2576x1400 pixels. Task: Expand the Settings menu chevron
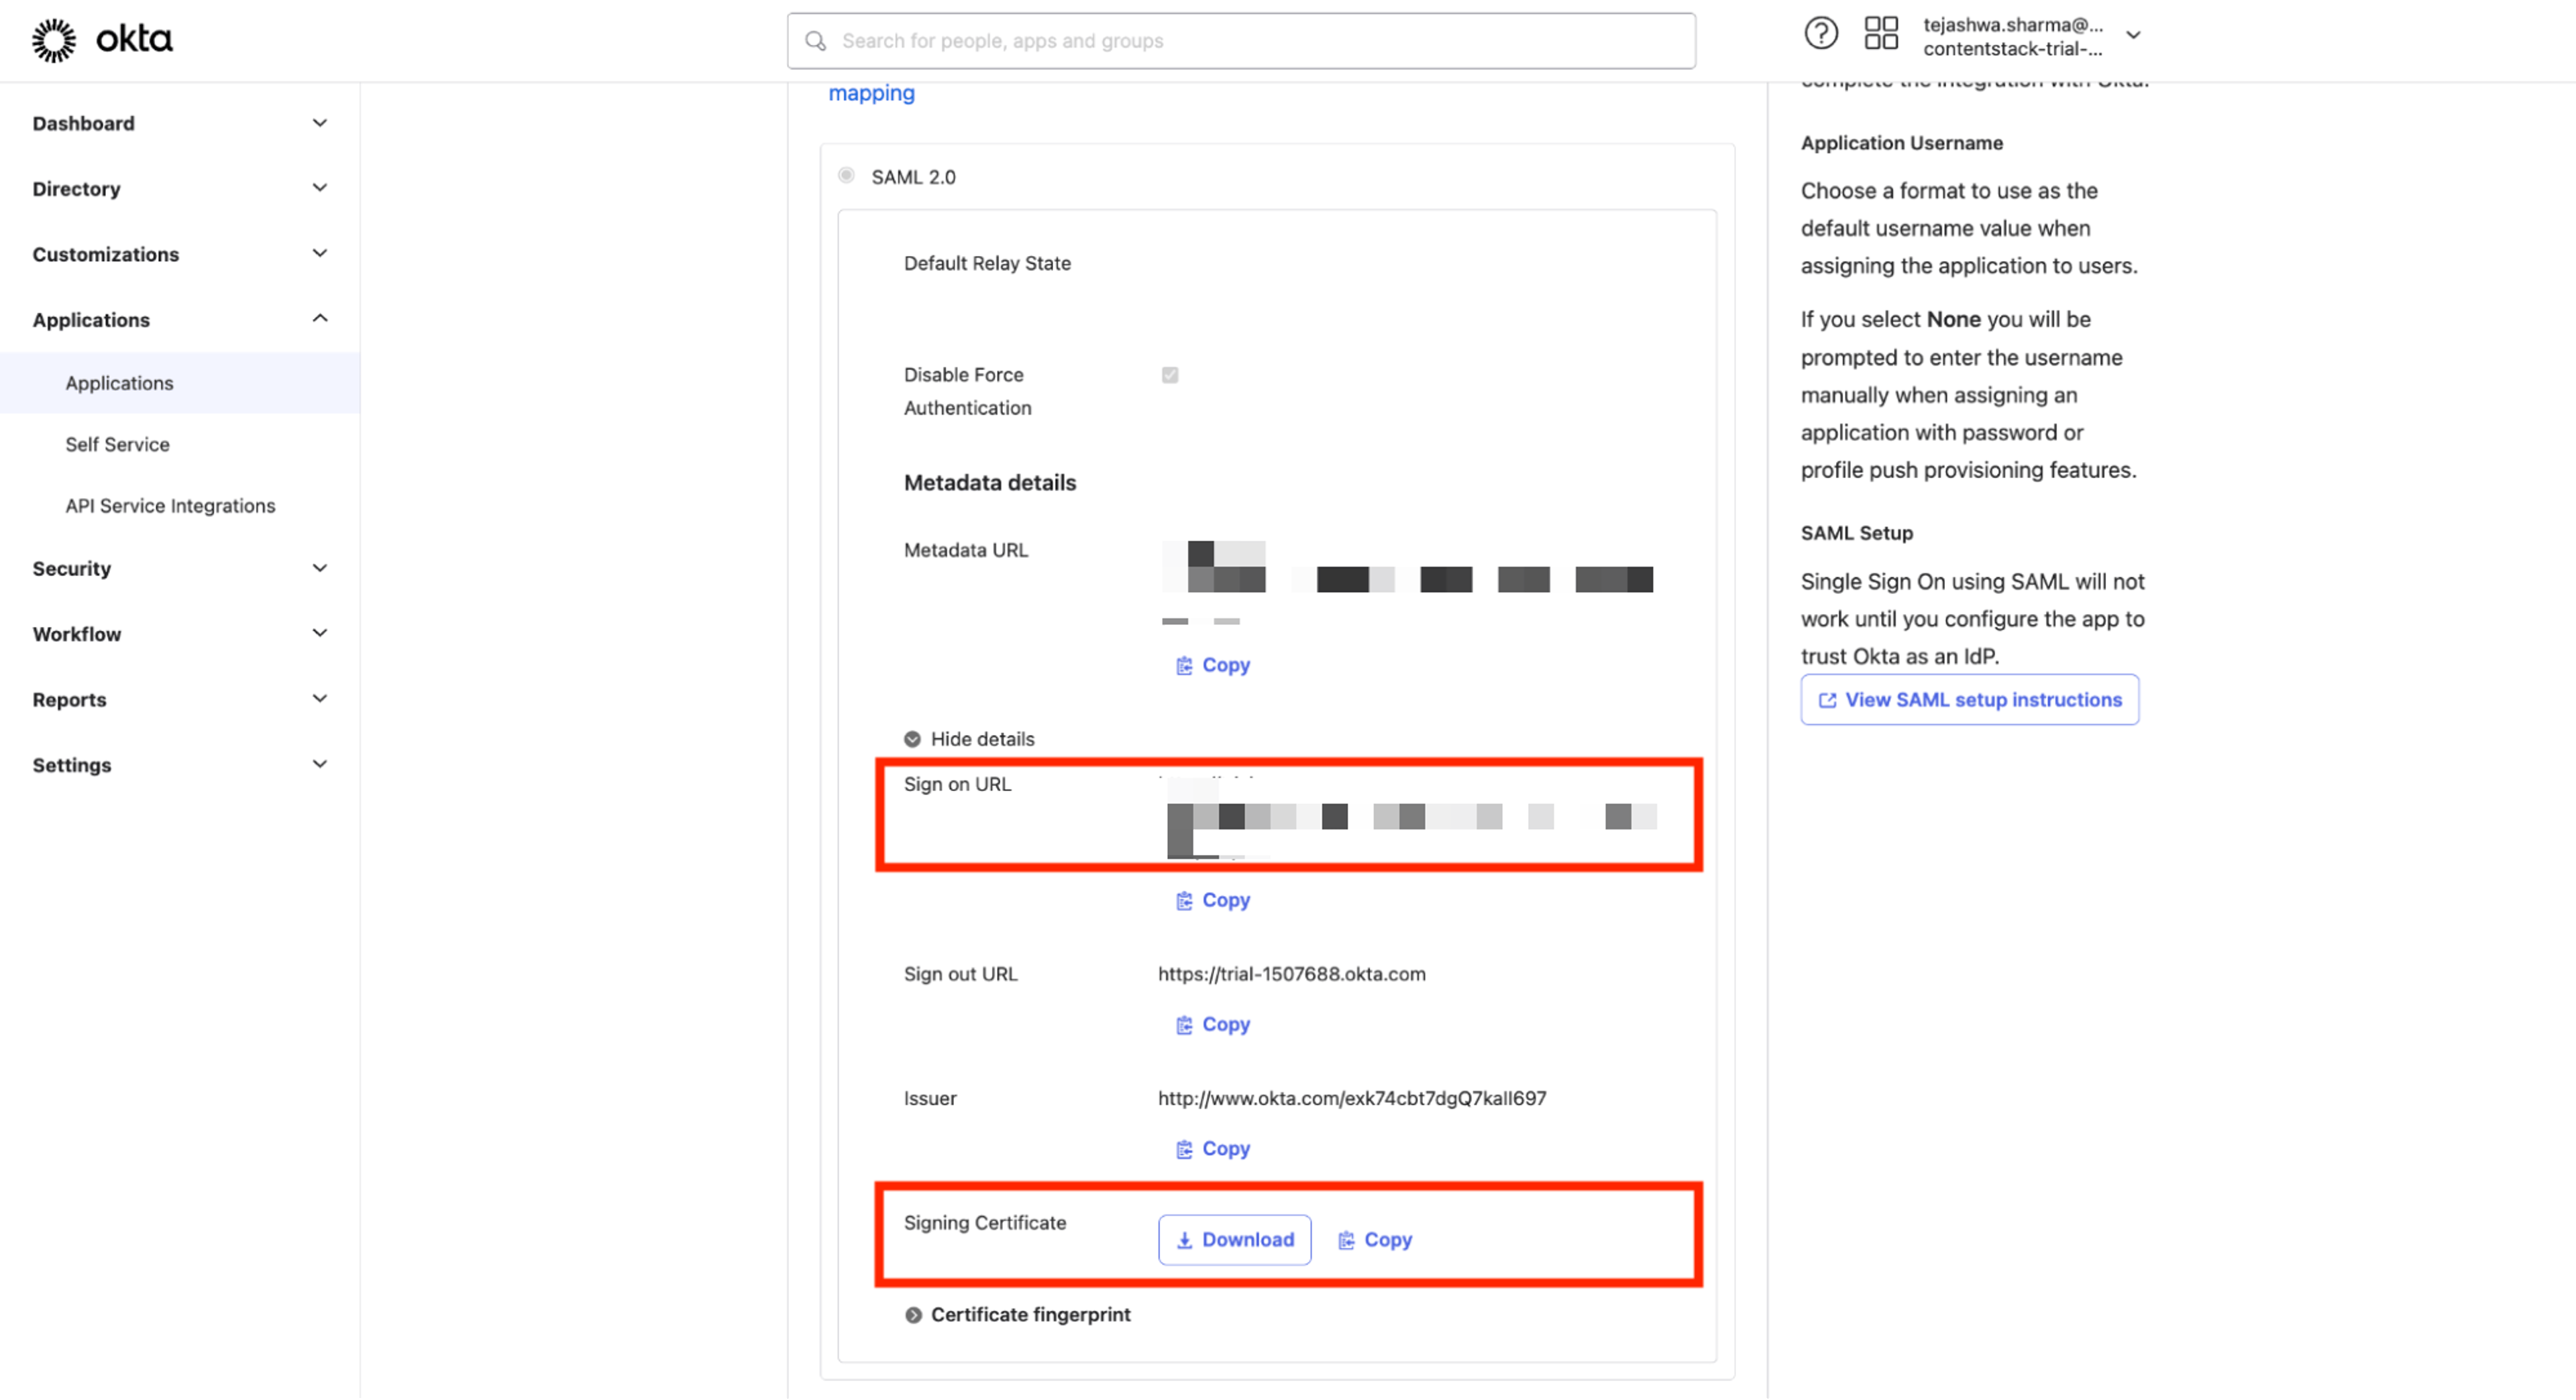tap(320, 764)
